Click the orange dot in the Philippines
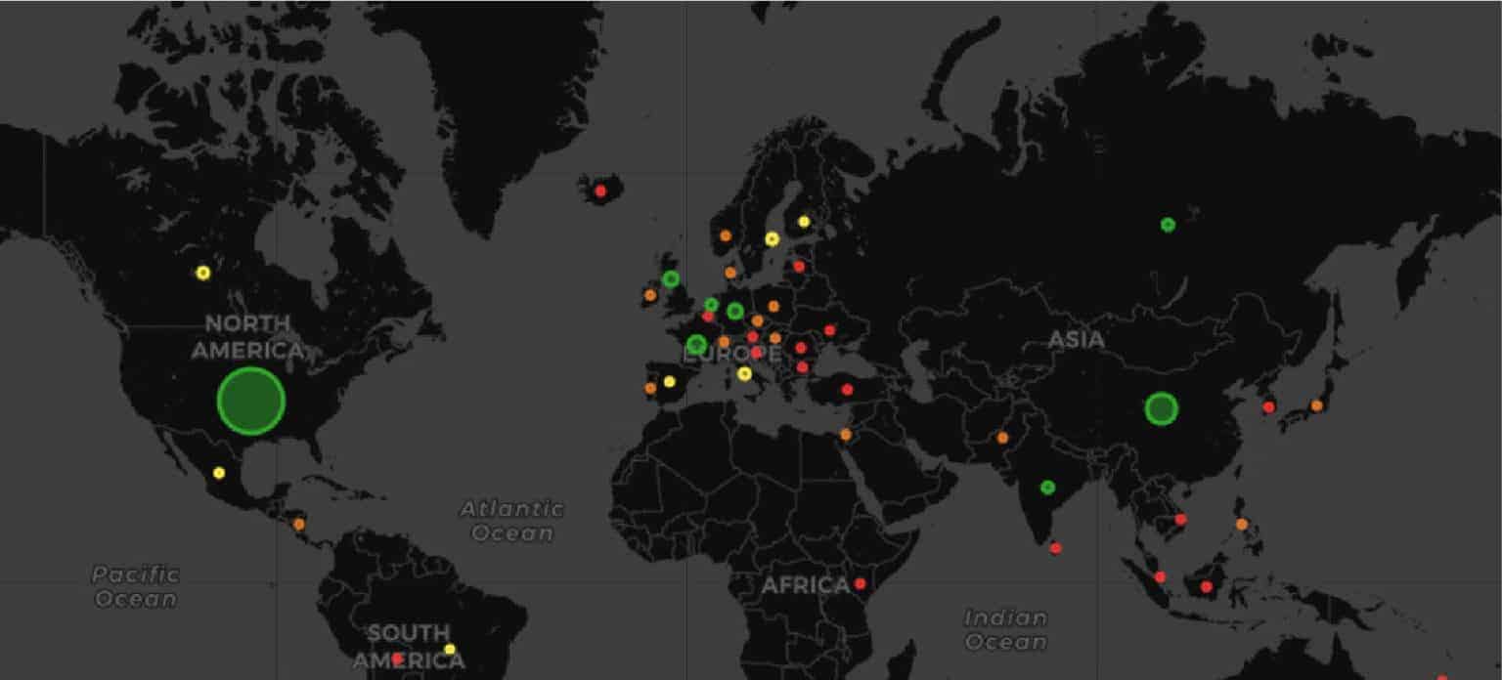 pyautogui.click(x=1242, y=524)
